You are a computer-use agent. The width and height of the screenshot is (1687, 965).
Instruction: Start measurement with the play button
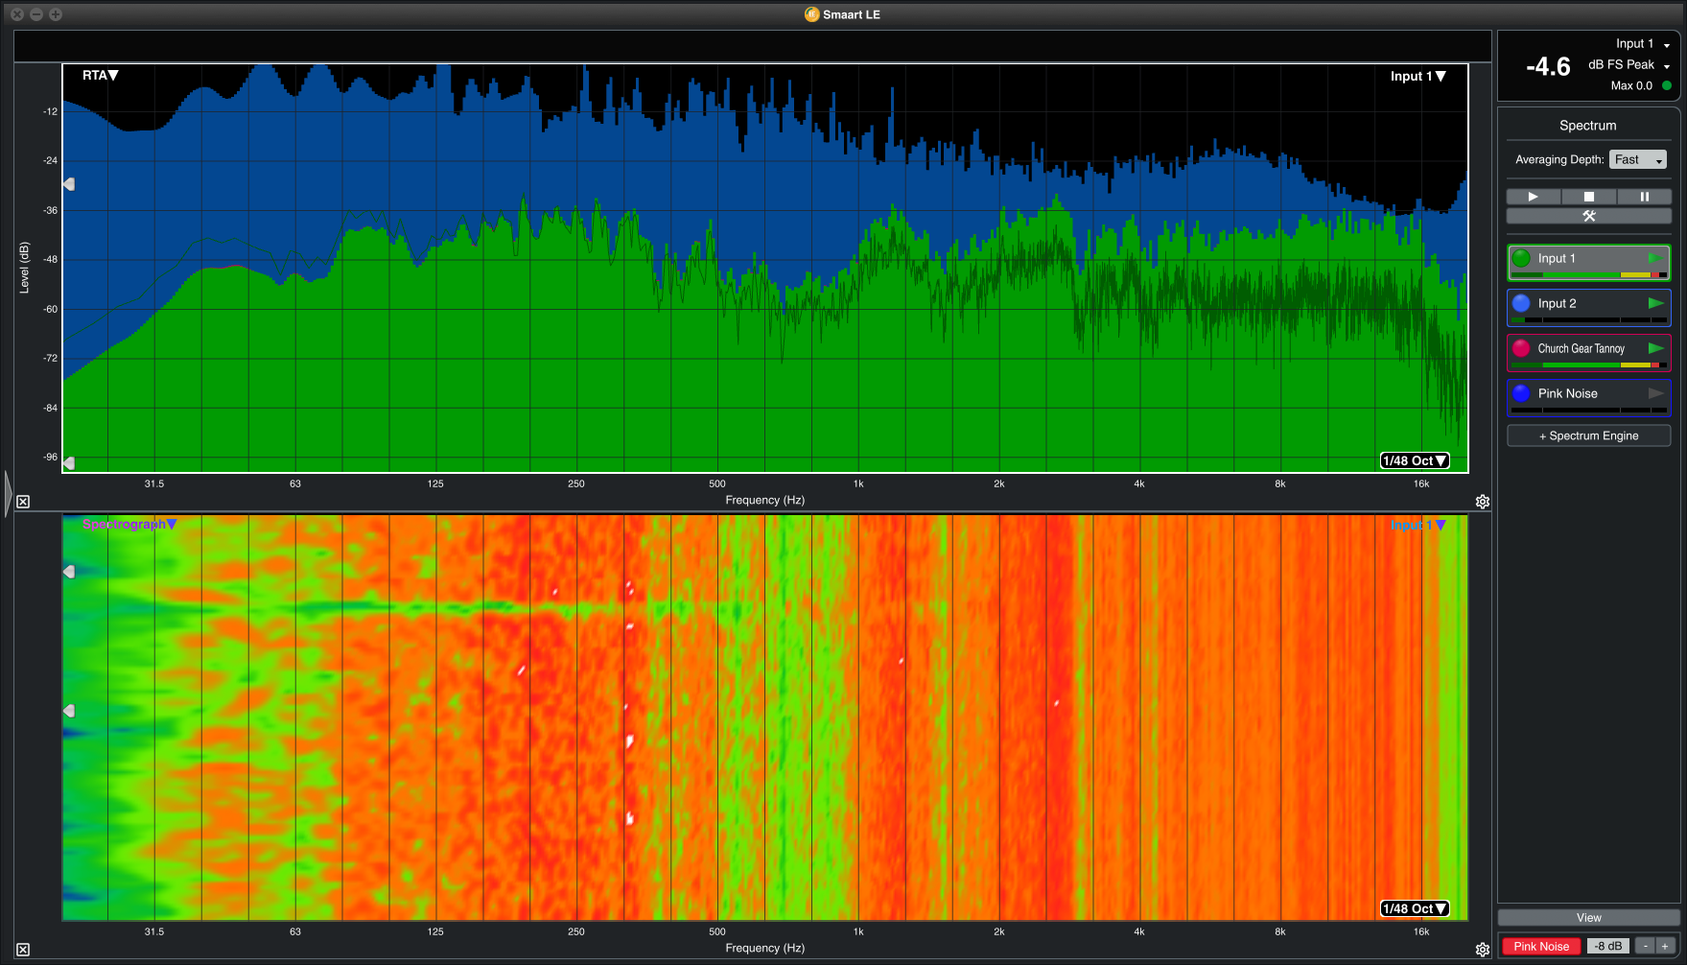point(1533,197)
